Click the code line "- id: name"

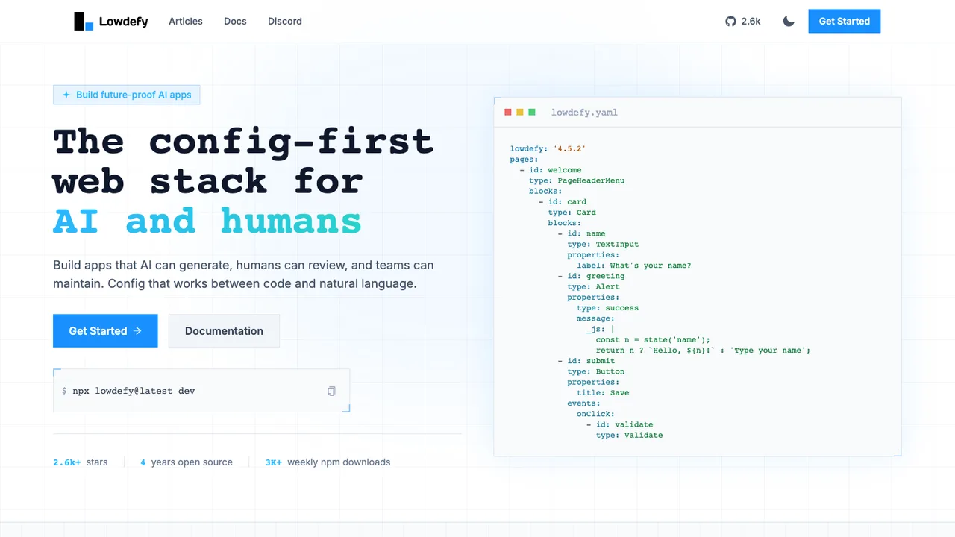pyautogui.click(x=581, y=233)
